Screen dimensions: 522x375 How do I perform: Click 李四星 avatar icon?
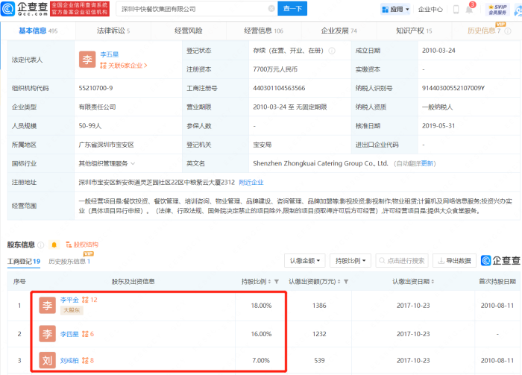pos(47,334)
